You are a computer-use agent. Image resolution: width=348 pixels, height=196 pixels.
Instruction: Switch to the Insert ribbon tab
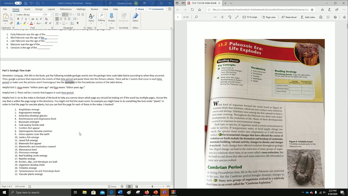pyautogui.click(x=27, y=9)
